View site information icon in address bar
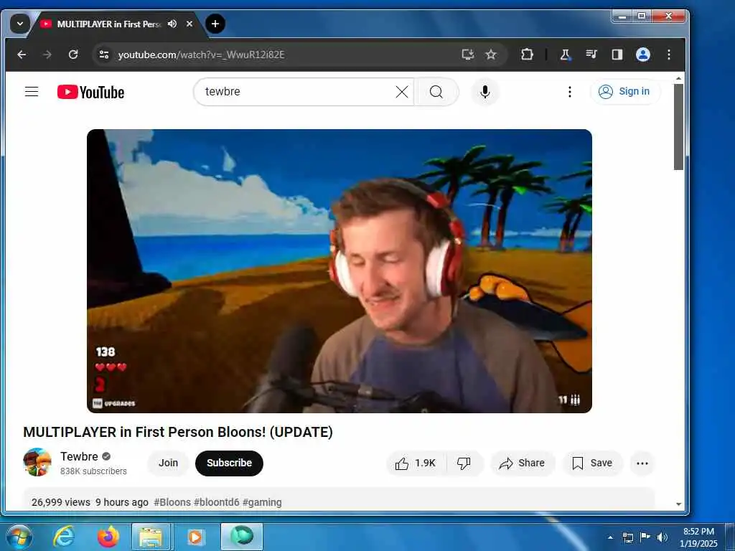This screenshot has width=735, height=551. [x=104, y=55]
